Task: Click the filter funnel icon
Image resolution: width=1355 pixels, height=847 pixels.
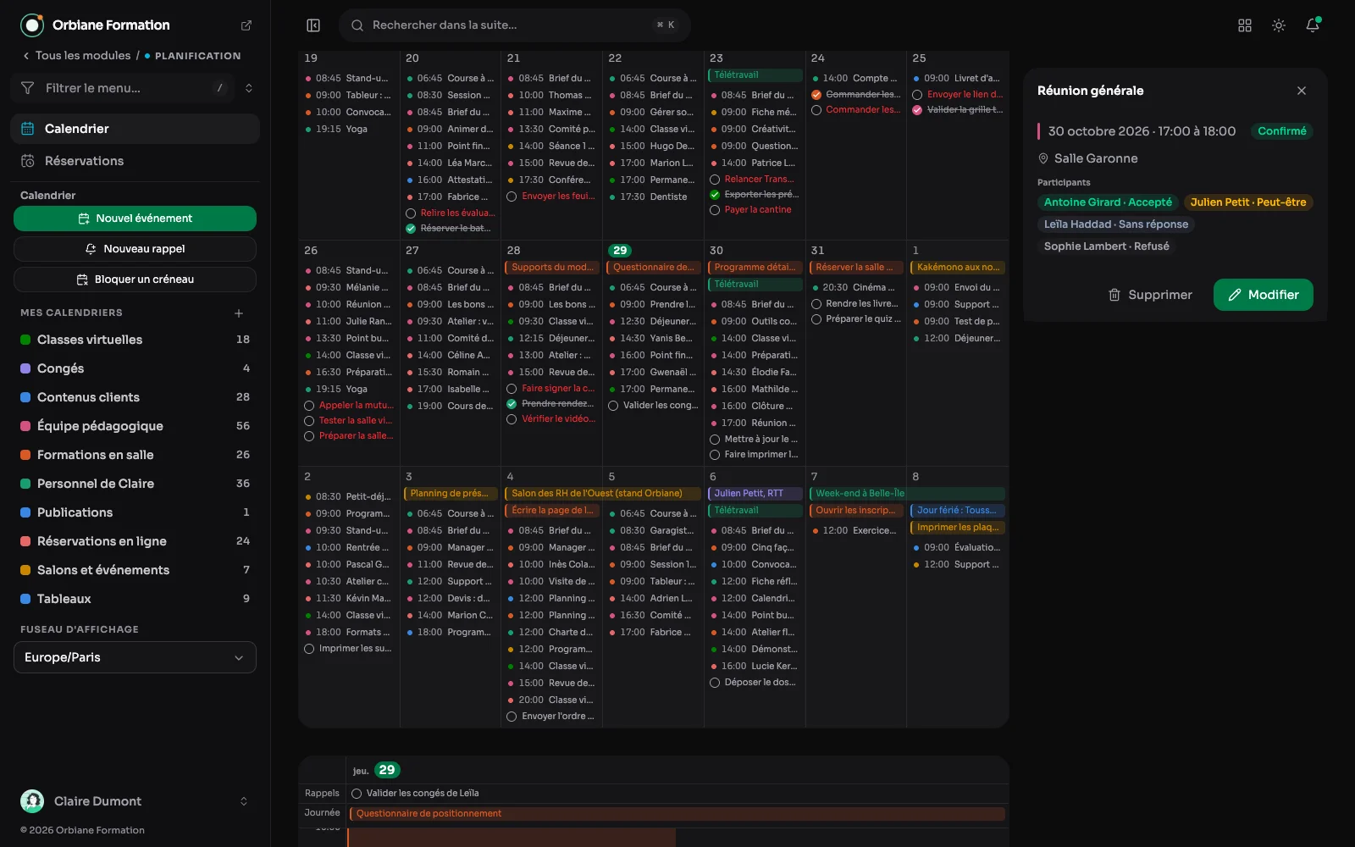Action: pos(27,88)
